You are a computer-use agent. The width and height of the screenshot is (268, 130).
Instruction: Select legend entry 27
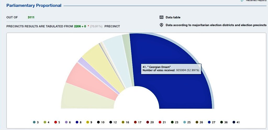click(211, 122)
